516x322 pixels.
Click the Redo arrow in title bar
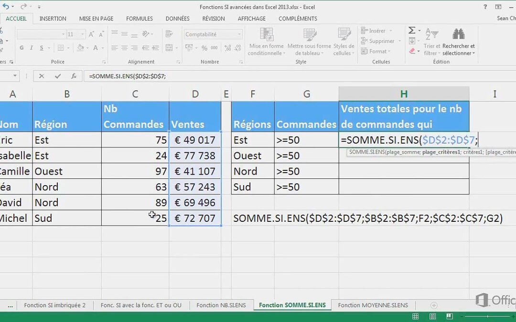point(23,7)
